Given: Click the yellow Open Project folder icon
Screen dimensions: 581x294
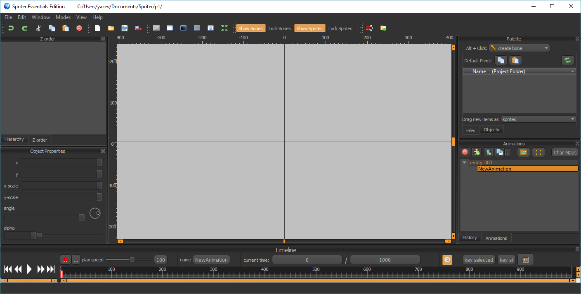Looking at the screenshot, I should click(111, 28).
